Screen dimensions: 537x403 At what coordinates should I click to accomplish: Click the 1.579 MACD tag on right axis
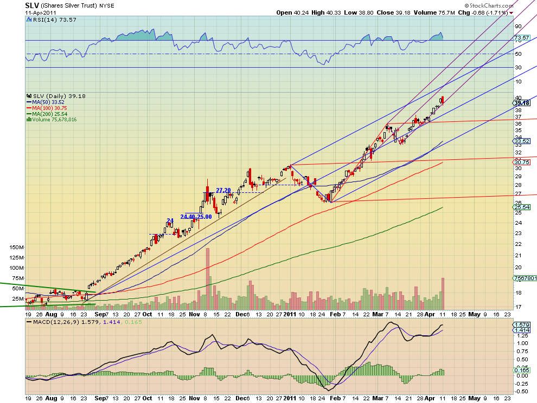(522, 324)
